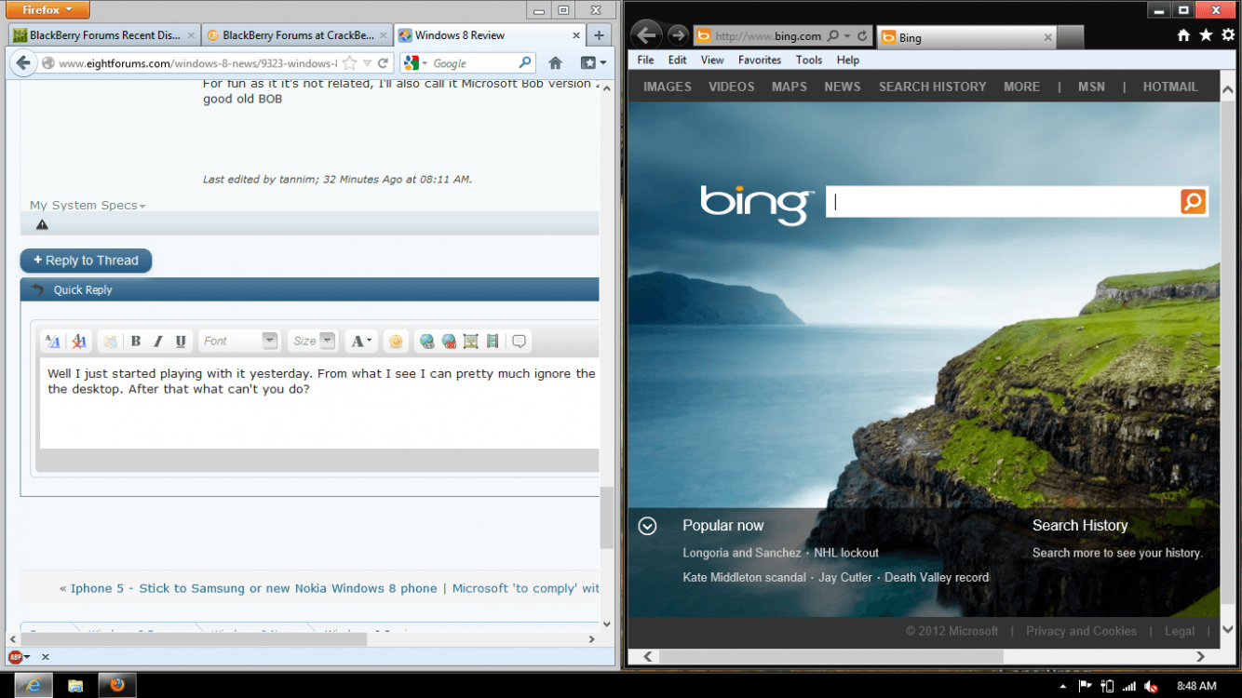Open the IE File menu

[x=646, y=60]
